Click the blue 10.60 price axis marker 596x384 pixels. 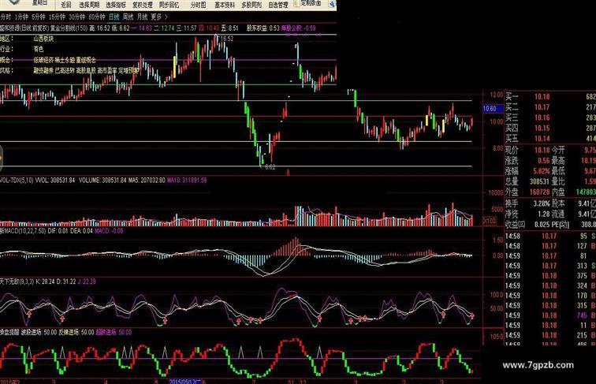click(x=493, y=109)
